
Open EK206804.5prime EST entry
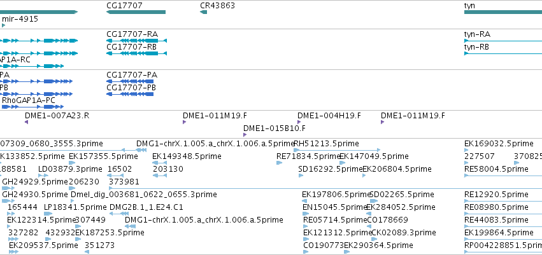coord(397,169)
